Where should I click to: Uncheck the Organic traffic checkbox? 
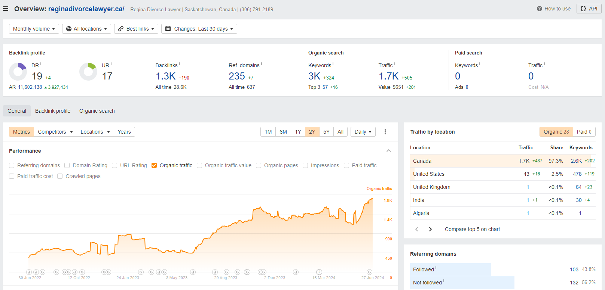tap(154, 165)
